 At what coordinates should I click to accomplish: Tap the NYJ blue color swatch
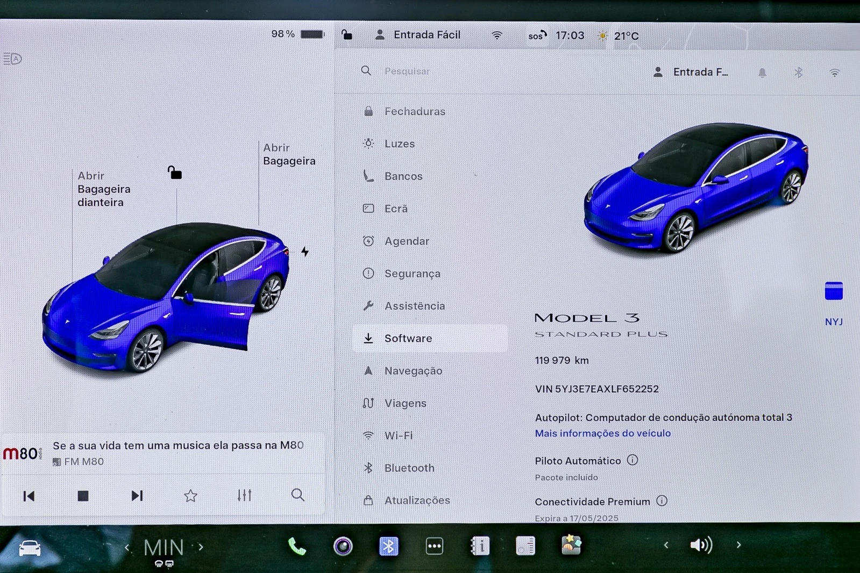pos(834,291)
